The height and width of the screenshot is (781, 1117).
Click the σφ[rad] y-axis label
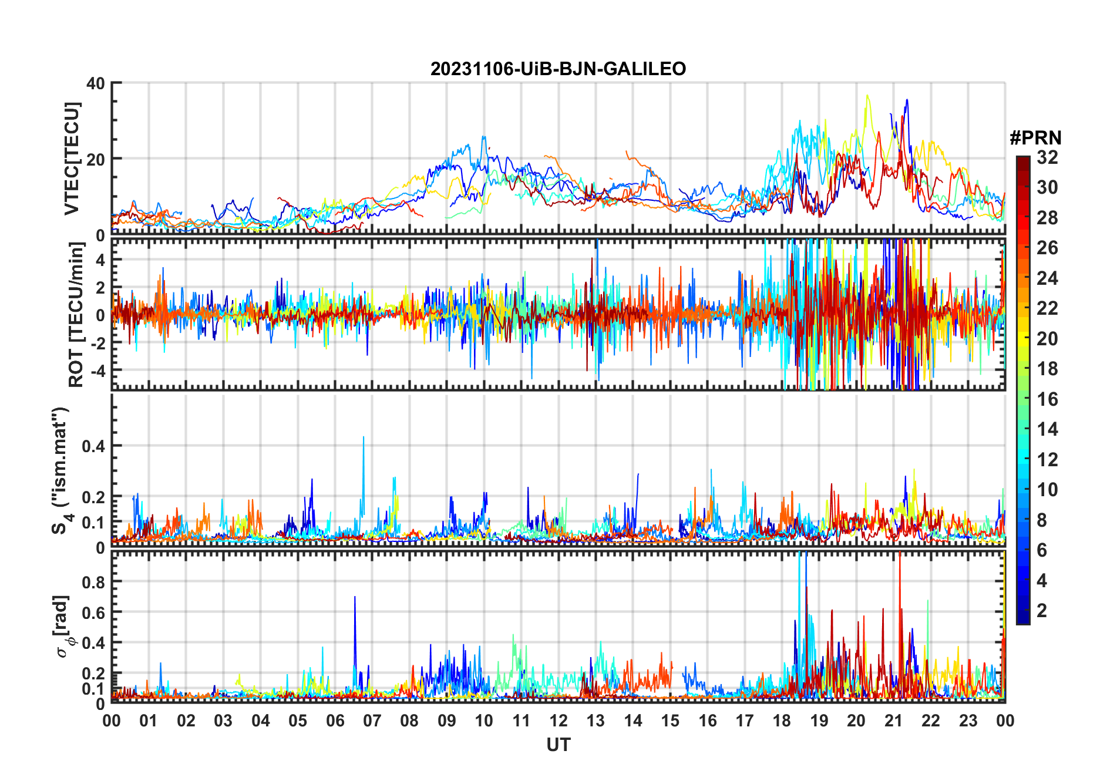[x=63, y=627]
